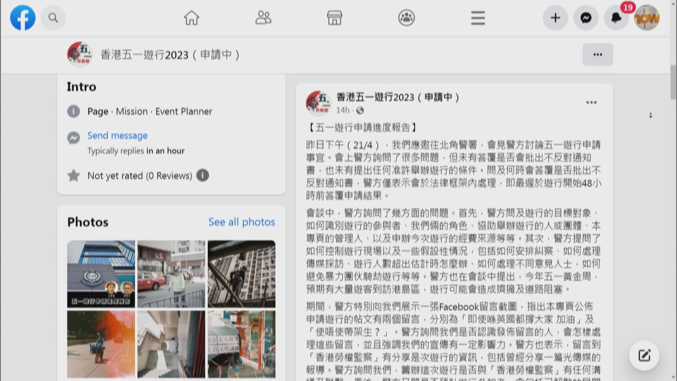This screenshot has height=381, width=677.
Task: Check notifications with the bell icon
Action: [616, 18]
